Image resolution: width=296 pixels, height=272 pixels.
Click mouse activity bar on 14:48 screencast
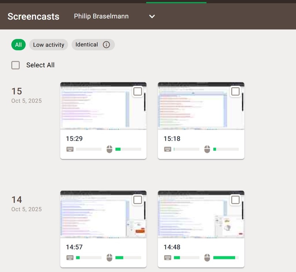point(226,258)
